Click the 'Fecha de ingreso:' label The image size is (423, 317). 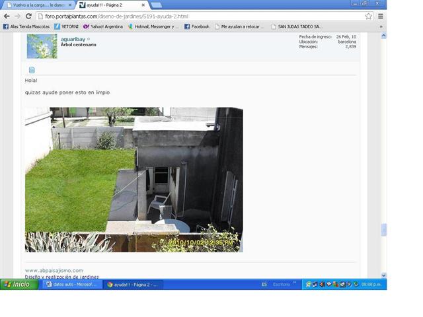(315, 37)
